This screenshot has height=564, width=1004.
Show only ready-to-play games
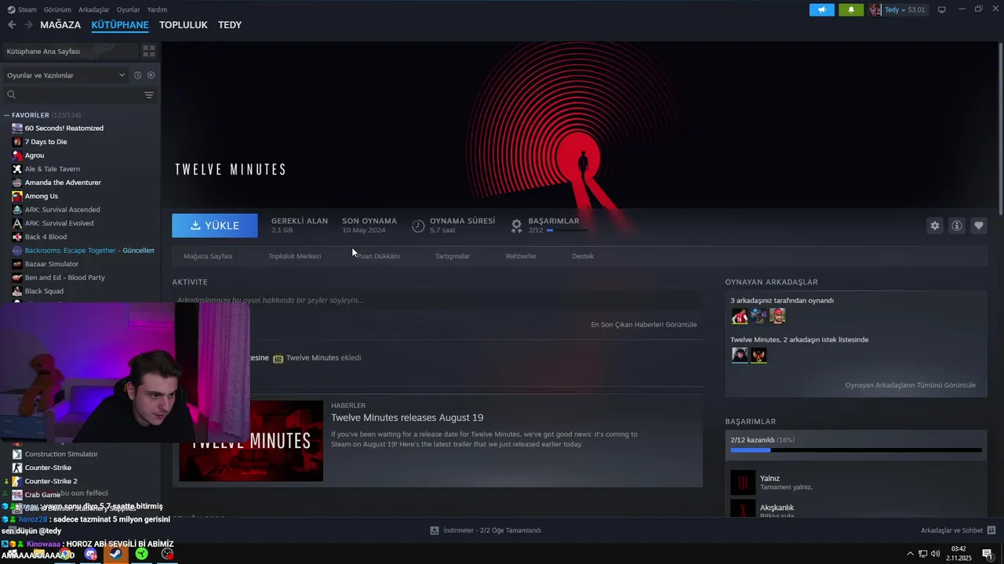pos(151,75)
